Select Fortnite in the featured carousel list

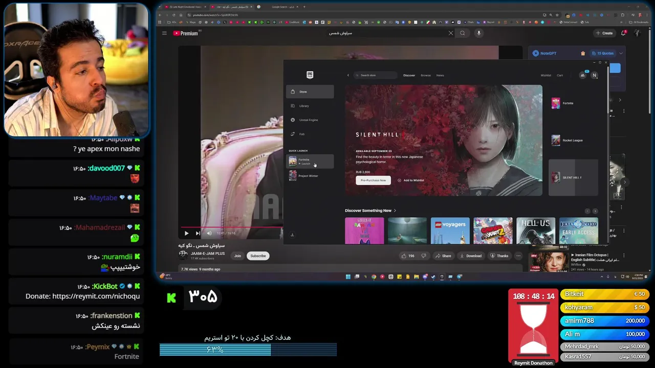tap(573, 103)
